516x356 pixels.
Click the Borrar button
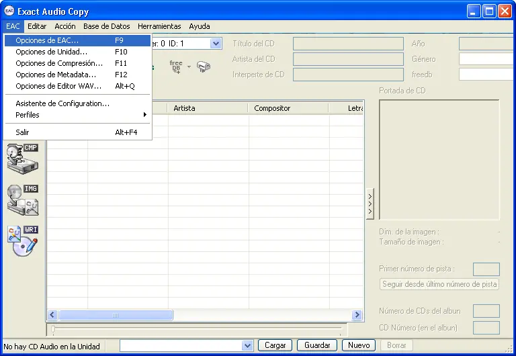tap(396, 345)
